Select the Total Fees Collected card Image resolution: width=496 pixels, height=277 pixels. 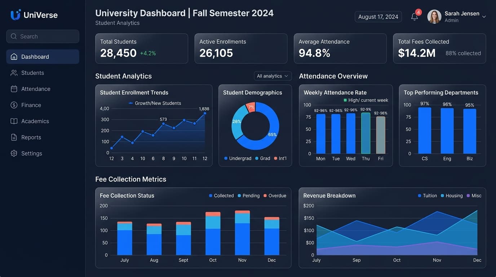click(439, 49)
